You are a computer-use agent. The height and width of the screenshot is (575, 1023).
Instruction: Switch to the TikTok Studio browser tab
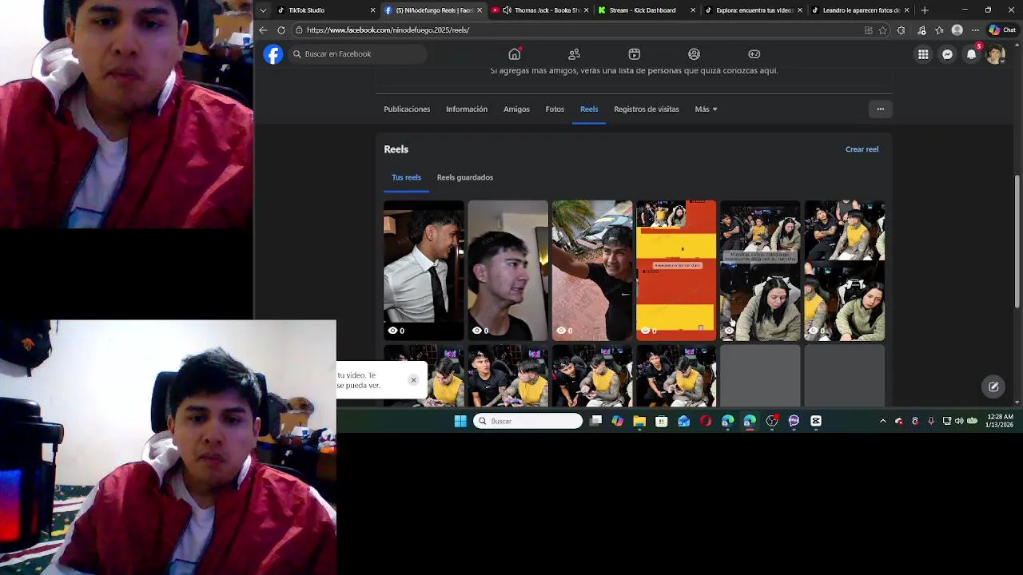pos(318,10)
